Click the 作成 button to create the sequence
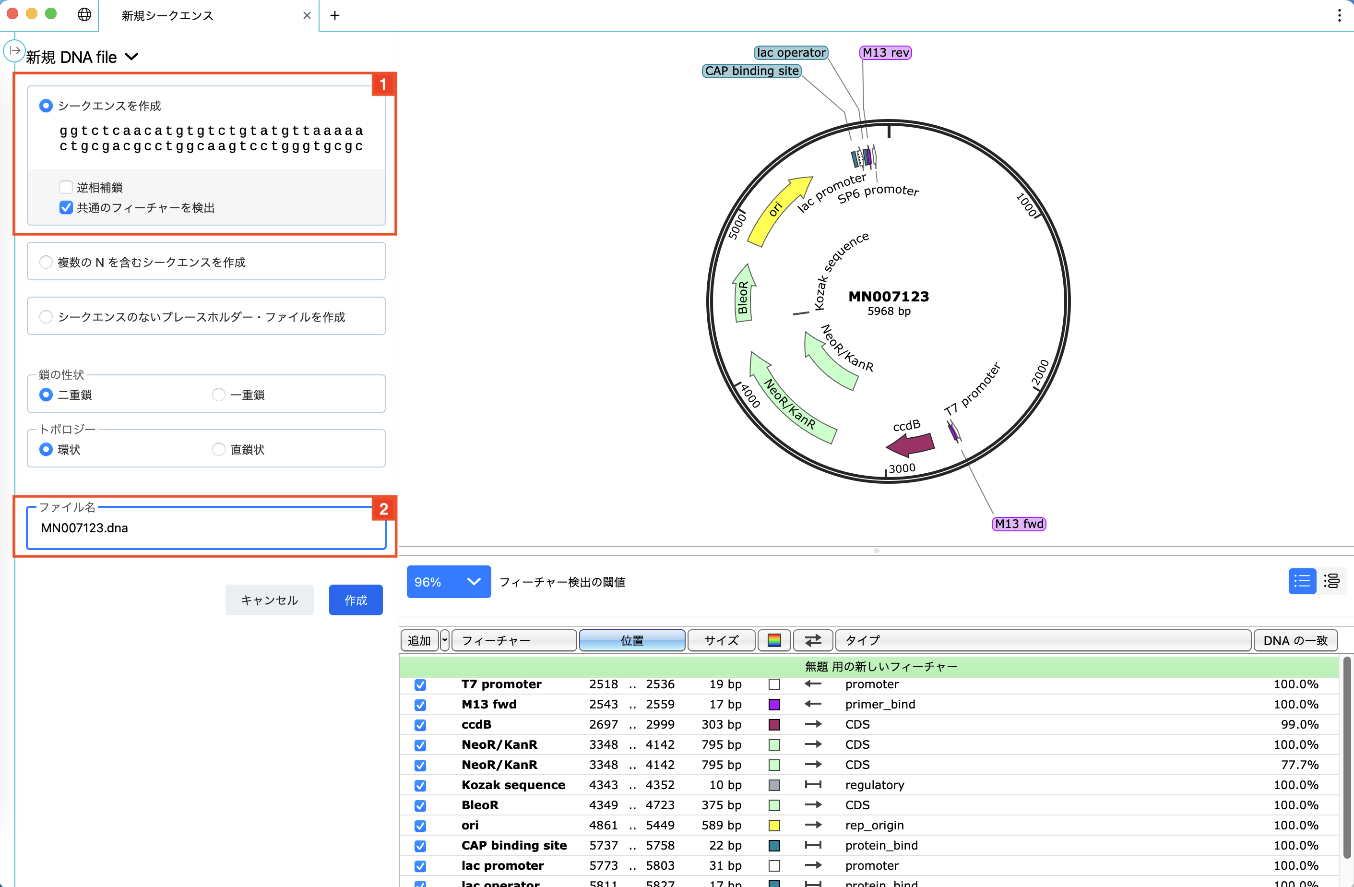This screenshot has width=1354, height=887. coord(355,599)
